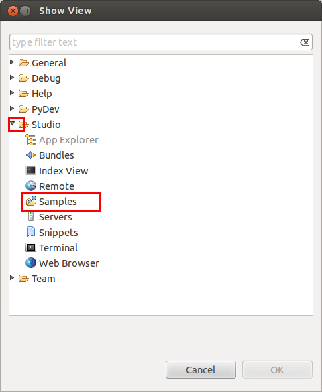
Task: Click the Terminal view icon
Action: [31, 247]
